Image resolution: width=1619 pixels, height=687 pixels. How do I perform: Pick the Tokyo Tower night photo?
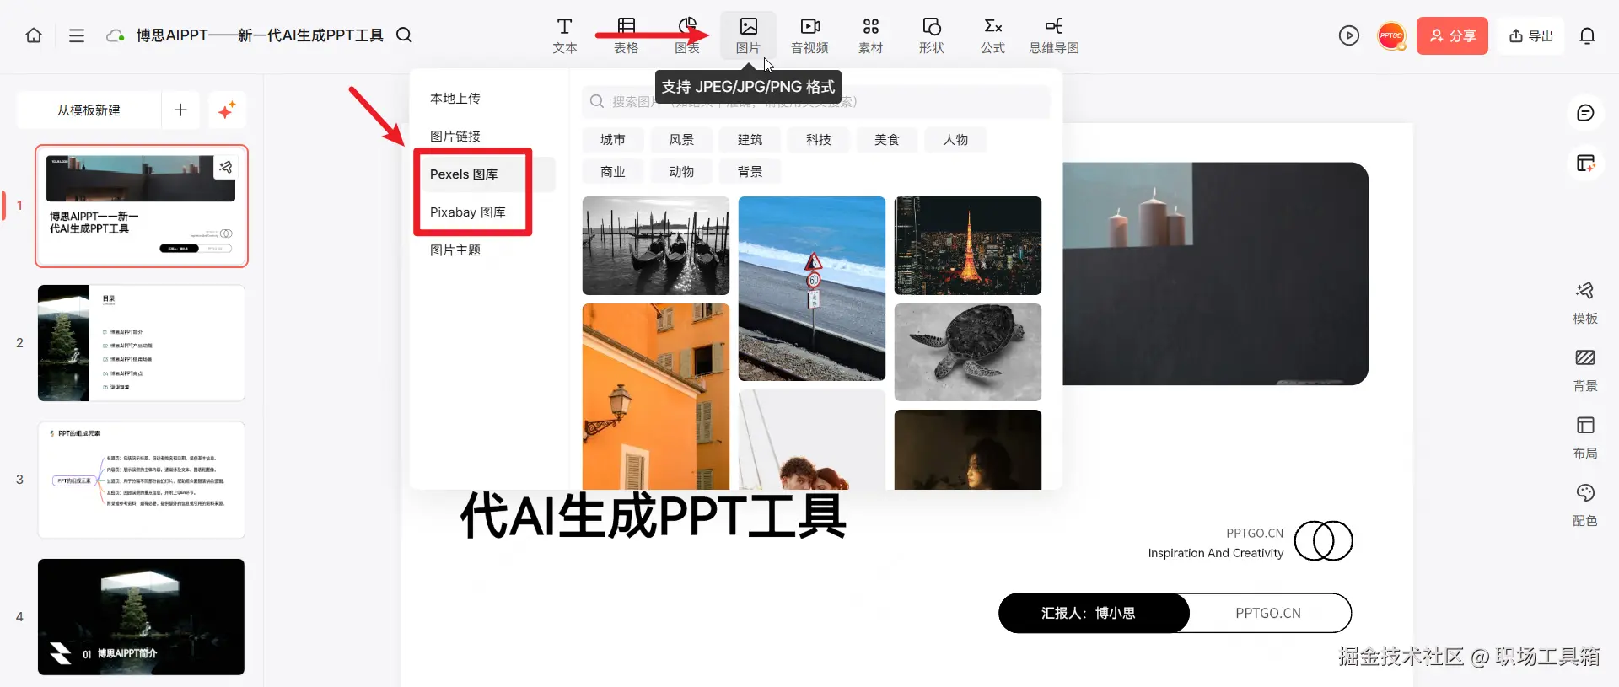(968, 245)
